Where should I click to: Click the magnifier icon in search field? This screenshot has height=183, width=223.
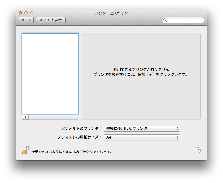(165, 20)
